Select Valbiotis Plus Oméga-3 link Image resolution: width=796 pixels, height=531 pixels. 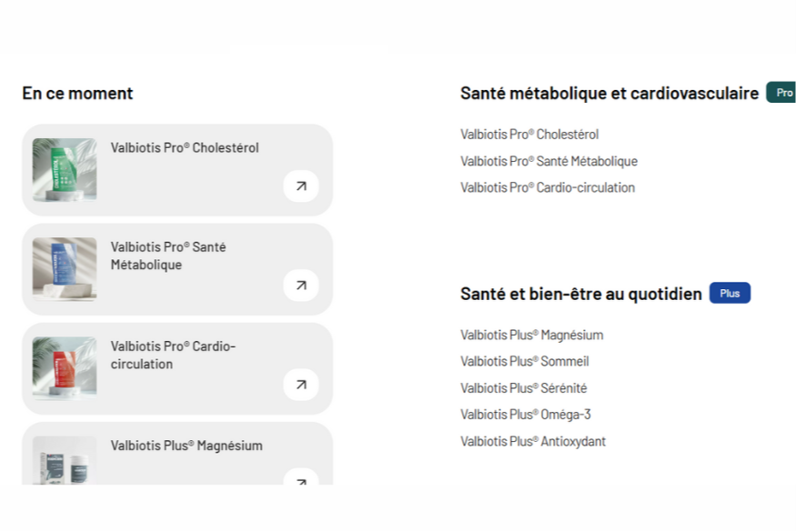pyautogui.click(x=525, y=415)
